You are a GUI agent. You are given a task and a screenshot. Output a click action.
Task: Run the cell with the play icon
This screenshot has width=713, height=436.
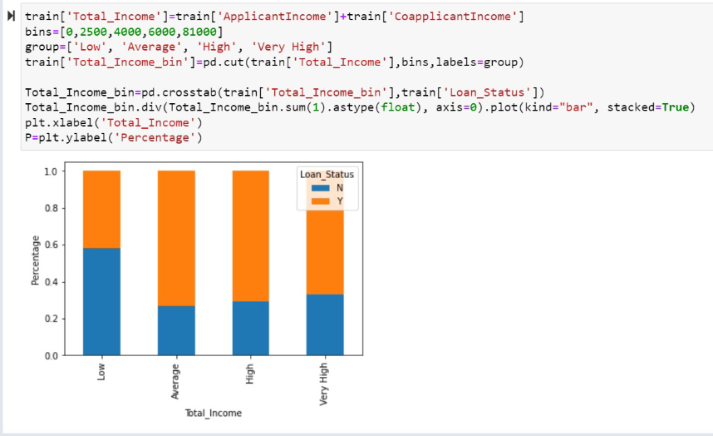[x=11, y=17]
